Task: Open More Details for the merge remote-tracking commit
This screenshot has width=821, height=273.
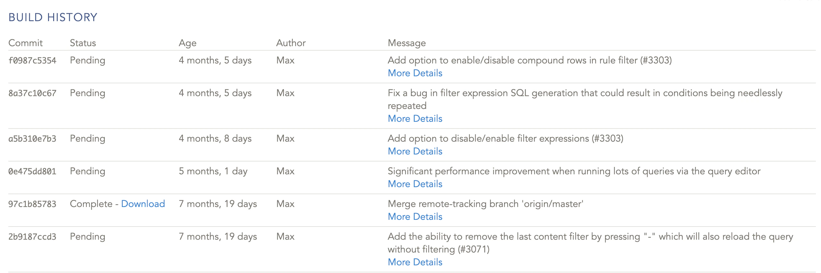Action: click(x=415, y=217)
